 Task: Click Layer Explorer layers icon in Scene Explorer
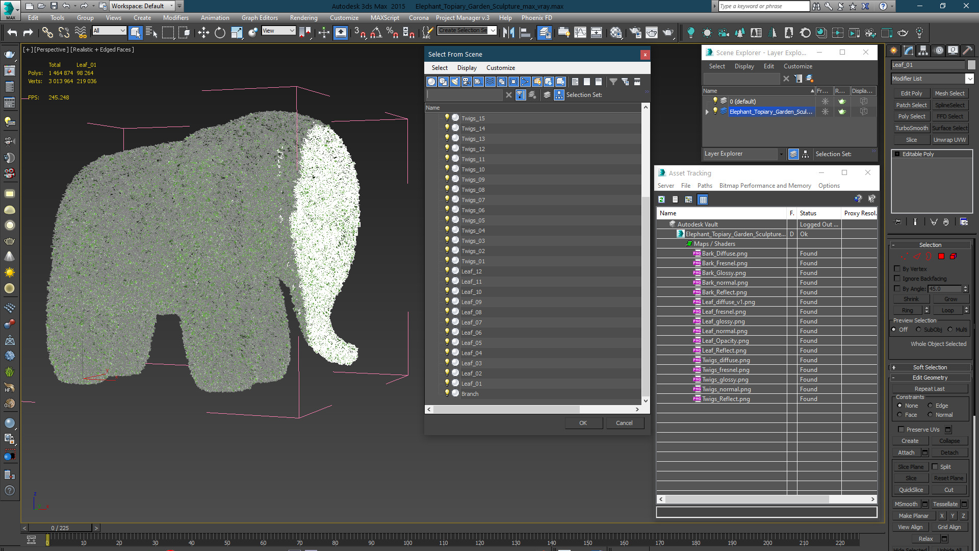(793, 154)
